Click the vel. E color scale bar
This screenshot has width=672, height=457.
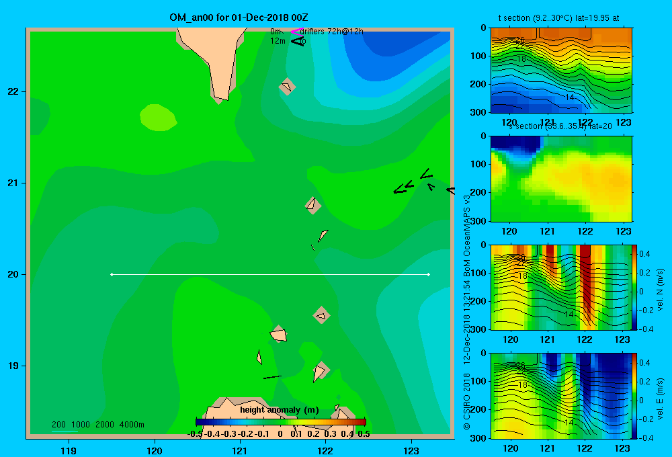click(634, 396)
